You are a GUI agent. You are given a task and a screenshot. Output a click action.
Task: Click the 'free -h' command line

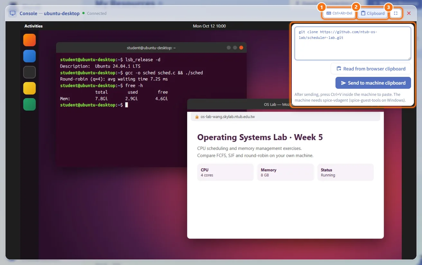[101, 86]
